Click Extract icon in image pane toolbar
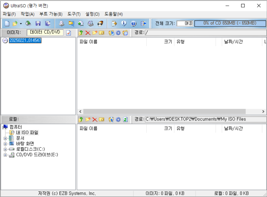 tap(111, 33)
